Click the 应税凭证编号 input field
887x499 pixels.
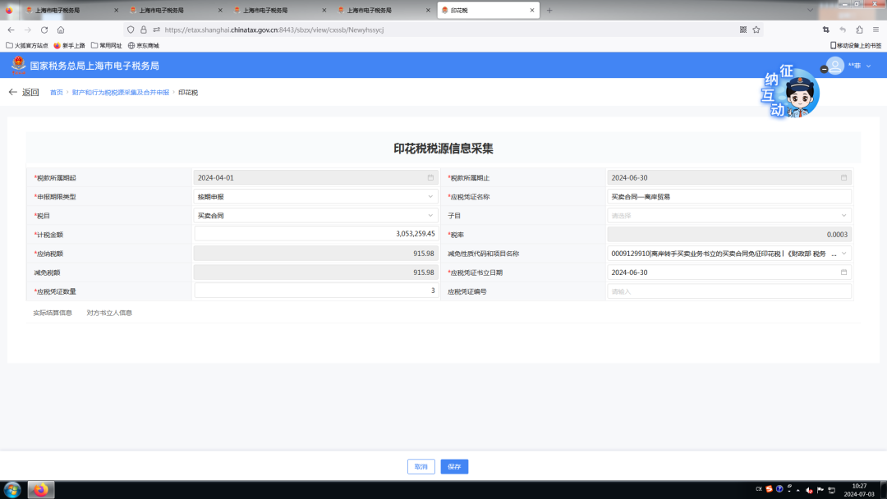tap(728, 291)
